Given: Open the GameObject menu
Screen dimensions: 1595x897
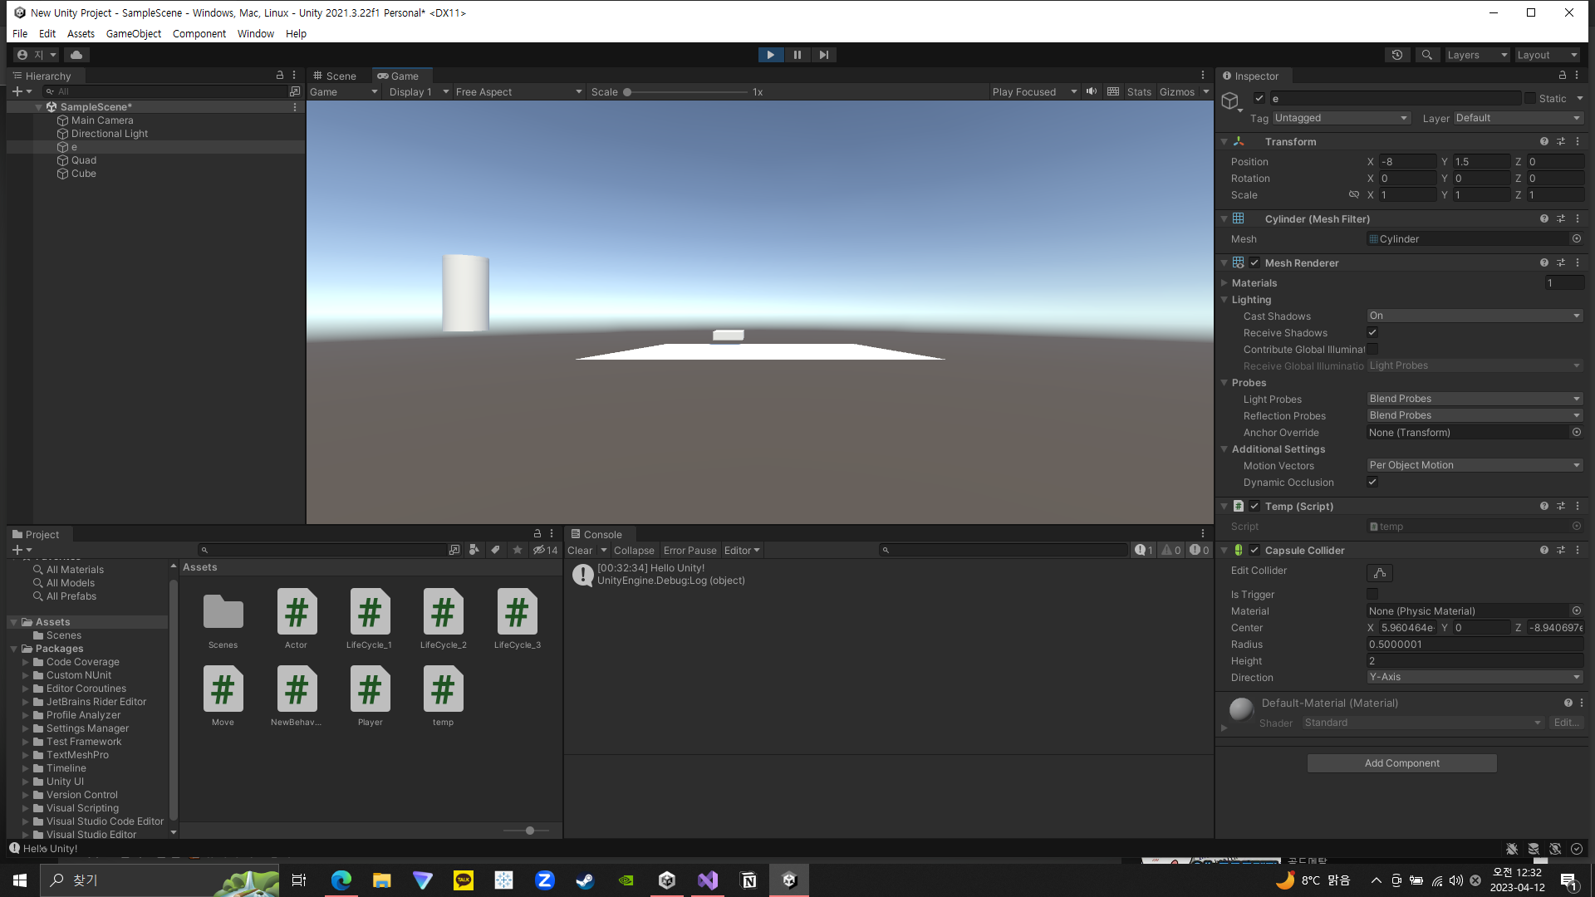Looking at the screenshot, I should [x=133, y=34].
